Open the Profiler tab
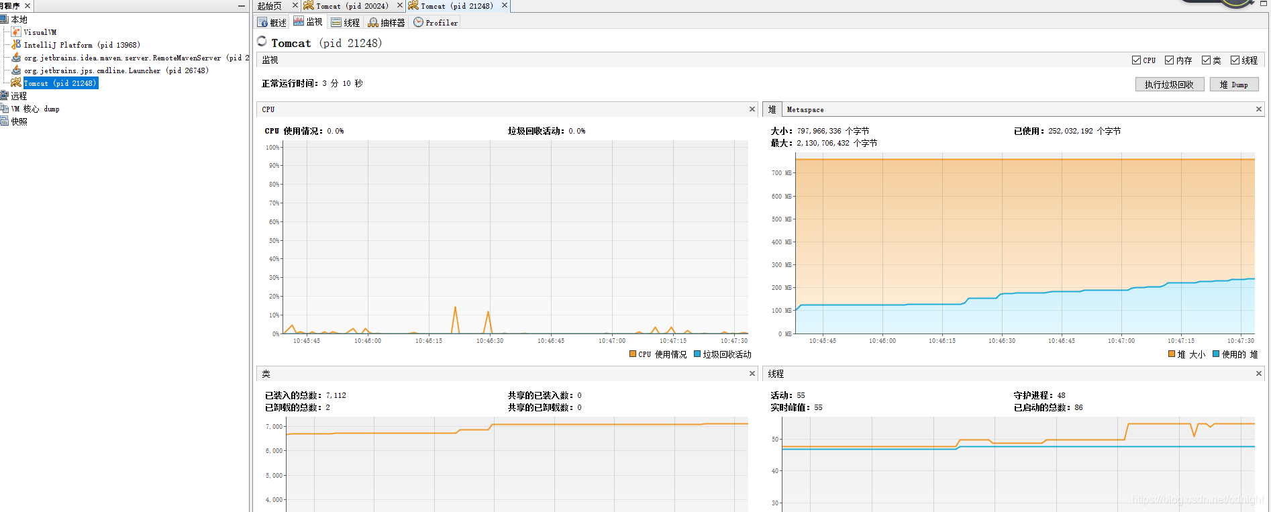1271x512 pixels. click(x=436, y=22)
